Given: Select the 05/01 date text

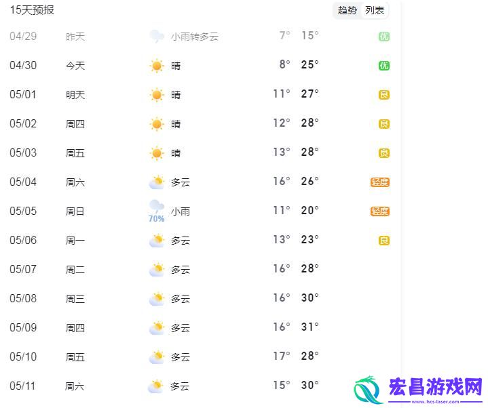Looking at the screenshot, I should click(23, 94).
